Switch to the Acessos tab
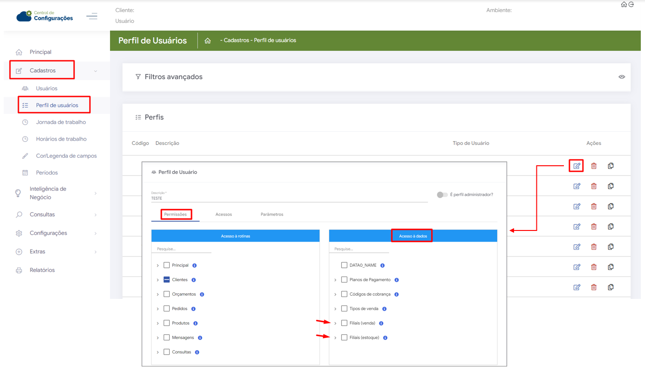This screenshot has width=645, height=372. click(224, 214)
